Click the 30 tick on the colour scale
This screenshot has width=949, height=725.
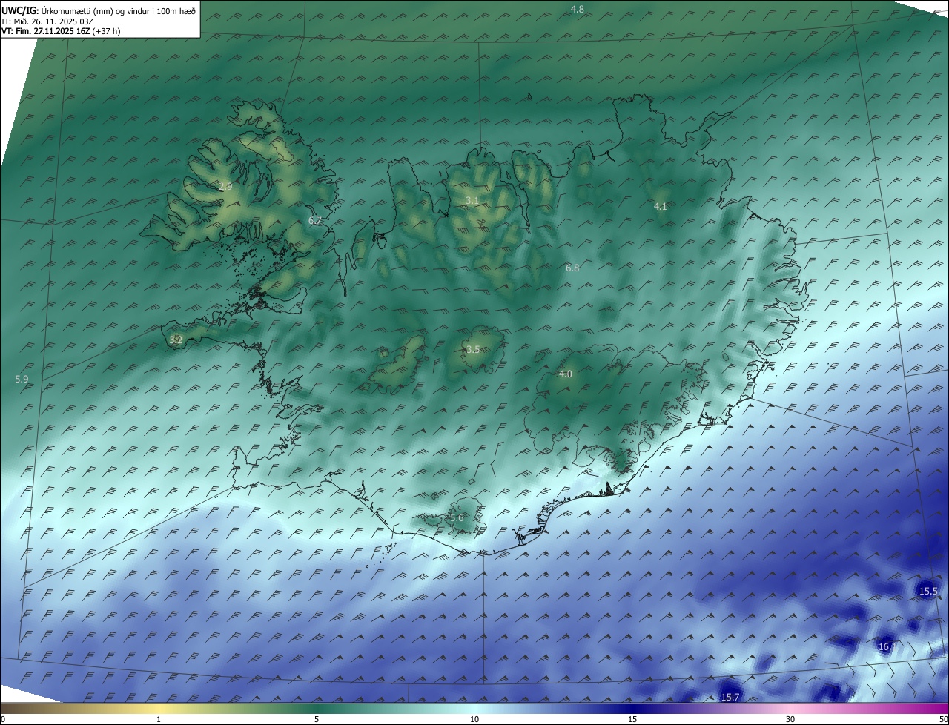pos(790,719)
